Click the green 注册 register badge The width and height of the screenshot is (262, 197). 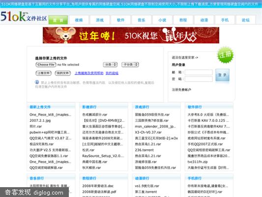[x=225, y=55]
